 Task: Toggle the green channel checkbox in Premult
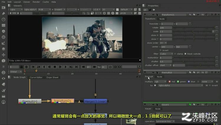(x=178, y=81)
